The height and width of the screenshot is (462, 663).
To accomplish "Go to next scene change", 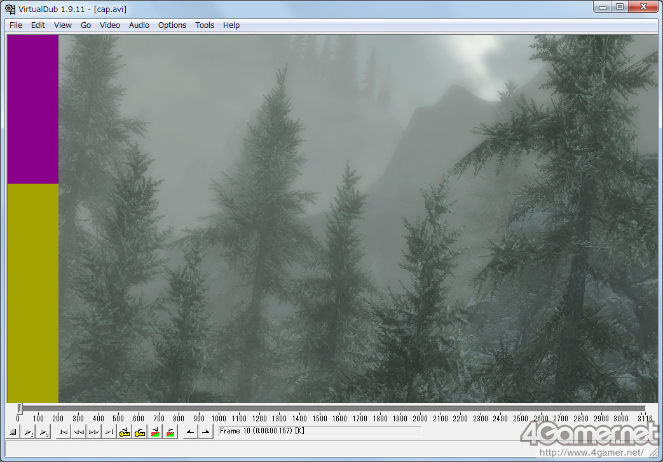I will point(170,432).
